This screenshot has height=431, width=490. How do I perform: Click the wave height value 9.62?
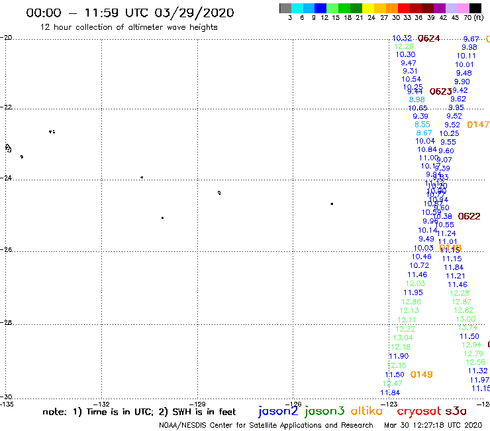click(458, 99)
